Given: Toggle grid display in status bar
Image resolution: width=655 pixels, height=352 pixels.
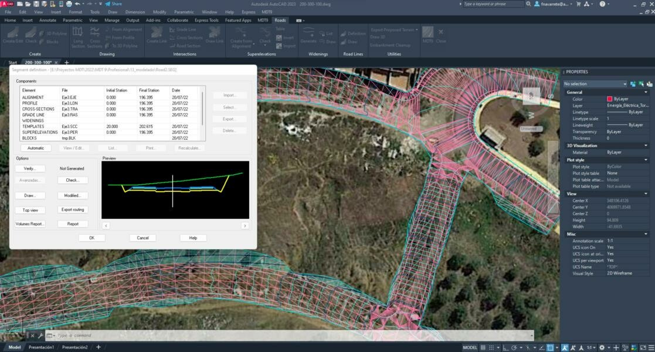Looking at the screenshot, I should (483, 347).
